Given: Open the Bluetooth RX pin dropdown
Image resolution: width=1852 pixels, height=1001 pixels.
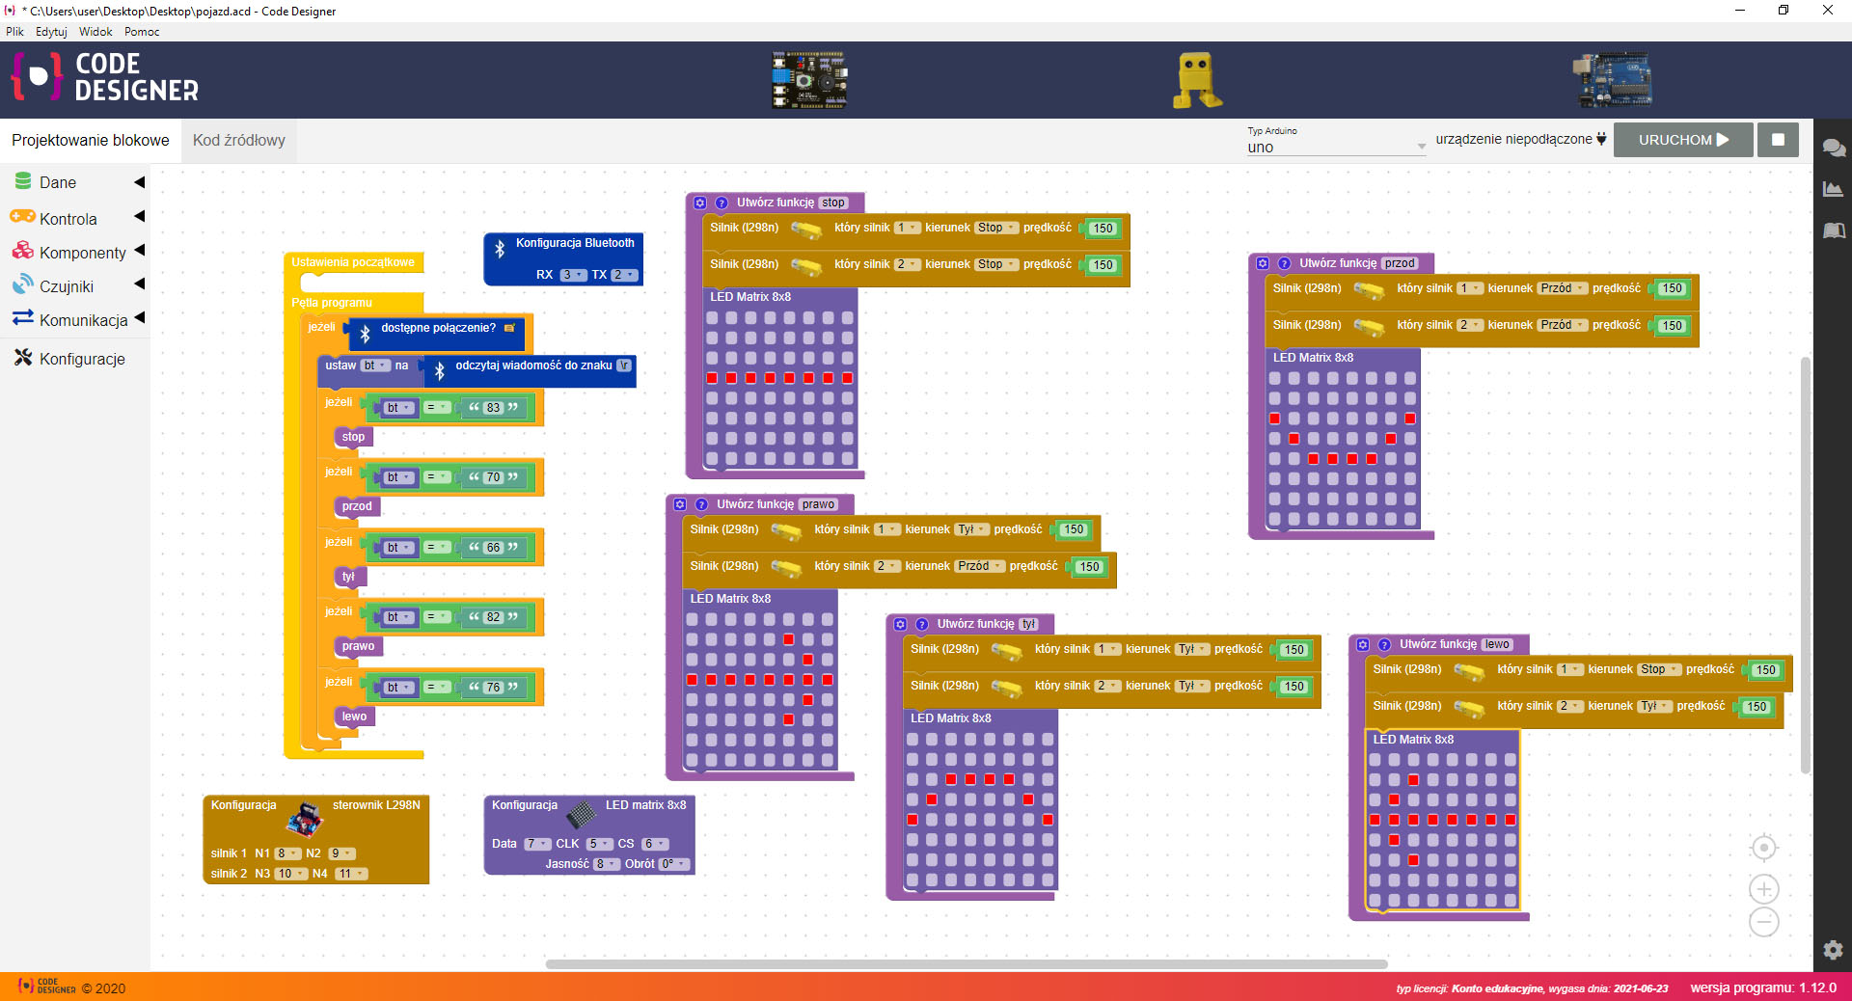Looking at the screenshot, I should (x=573, y=275).
